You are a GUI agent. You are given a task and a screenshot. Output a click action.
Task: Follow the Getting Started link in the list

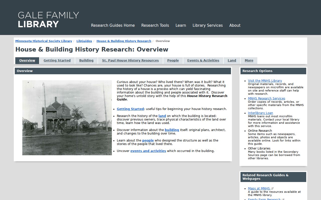130,109
